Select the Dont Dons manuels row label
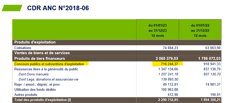The image size is (226, 103). [x=34, y=74]
